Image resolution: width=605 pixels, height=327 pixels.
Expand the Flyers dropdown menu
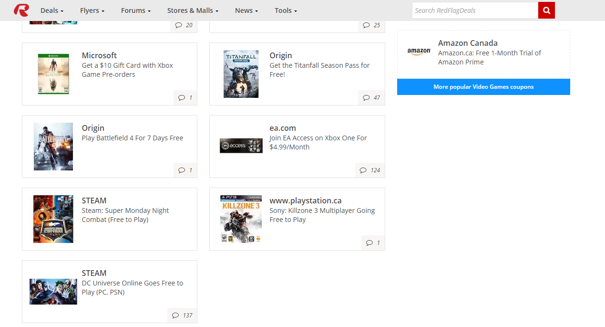(x=92, y=11)
